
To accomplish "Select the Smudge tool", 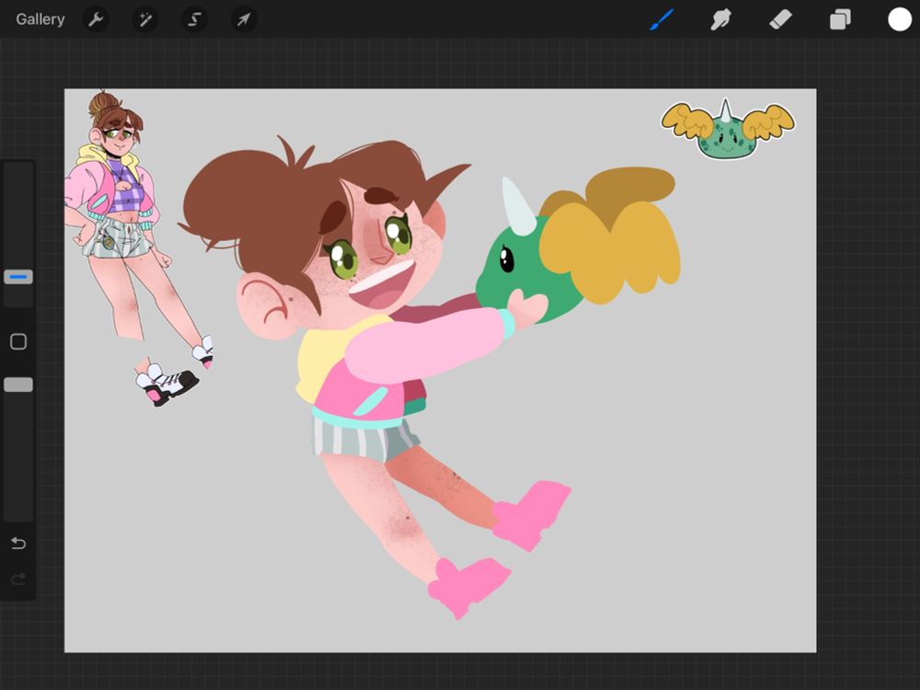I will coord(721,19).
